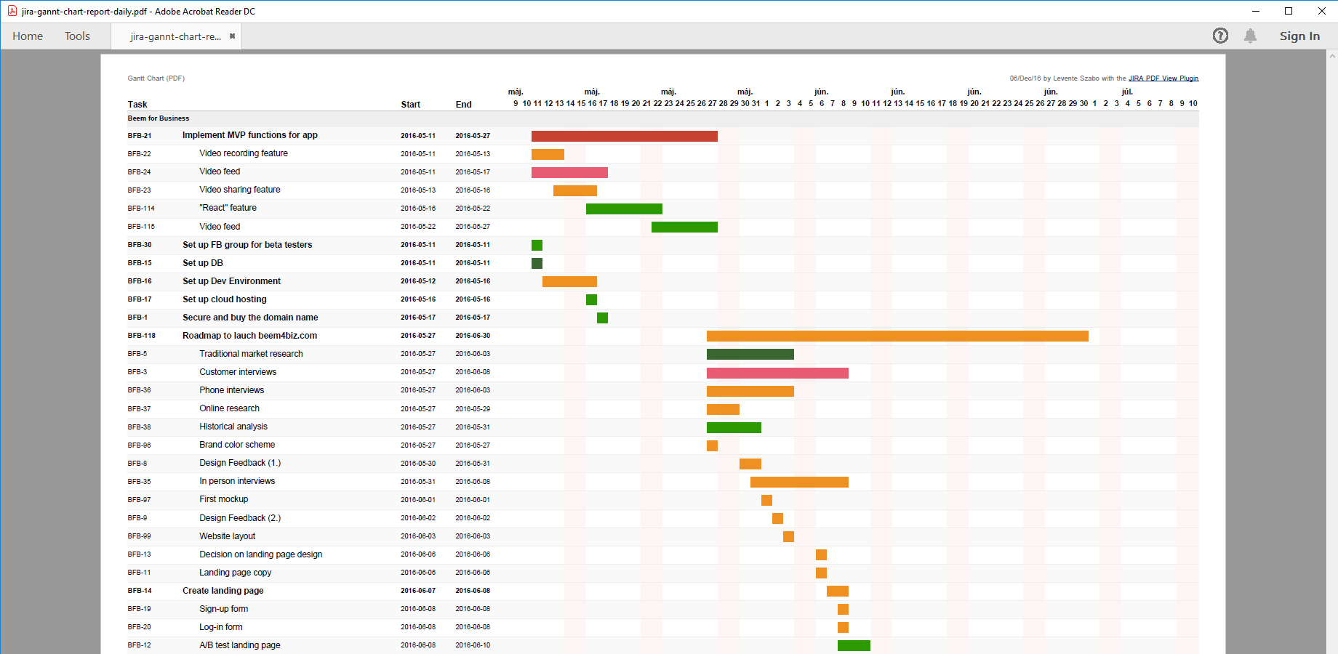Click the Start column header
Screen dimensions: 1338x654
[x=410, y=104]
